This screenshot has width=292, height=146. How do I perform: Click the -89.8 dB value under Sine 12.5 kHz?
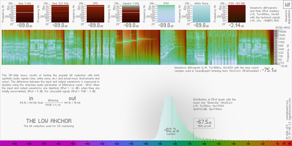tap(60, 25)
